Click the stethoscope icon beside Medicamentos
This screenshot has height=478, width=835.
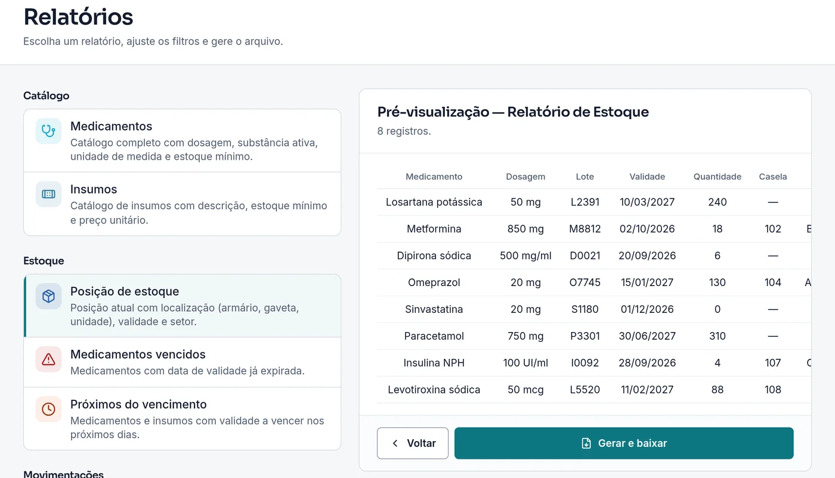48,131
